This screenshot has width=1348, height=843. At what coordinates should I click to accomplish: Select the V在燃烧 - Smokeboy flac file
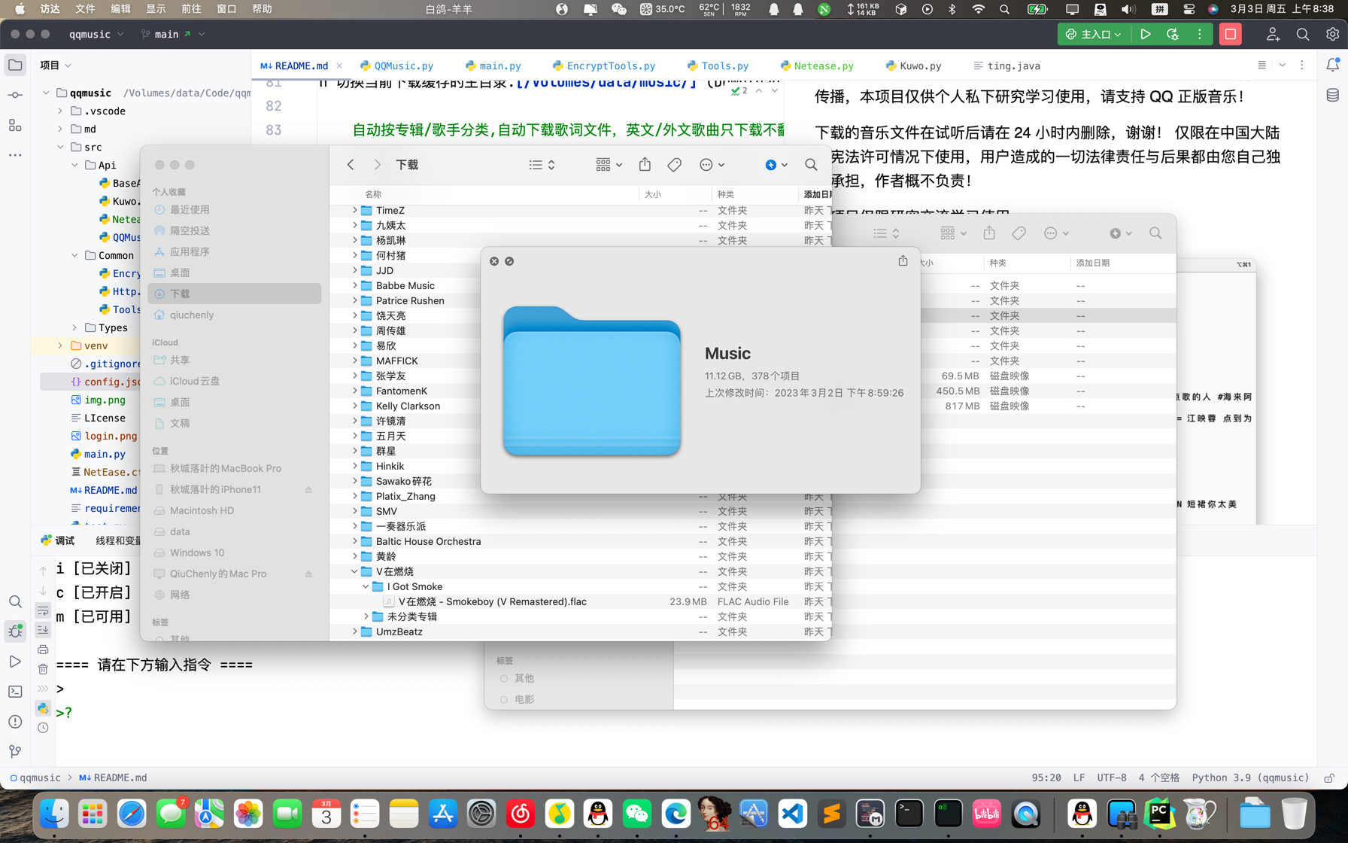point(580,601)
